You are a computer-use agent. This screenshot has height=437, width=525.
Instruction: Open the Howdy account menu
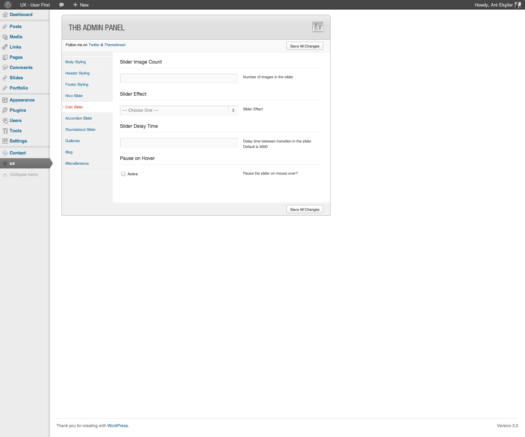point(493,5)
